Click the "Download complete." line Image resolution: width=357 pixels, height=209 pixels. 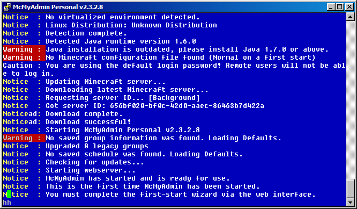click(84, 114)
